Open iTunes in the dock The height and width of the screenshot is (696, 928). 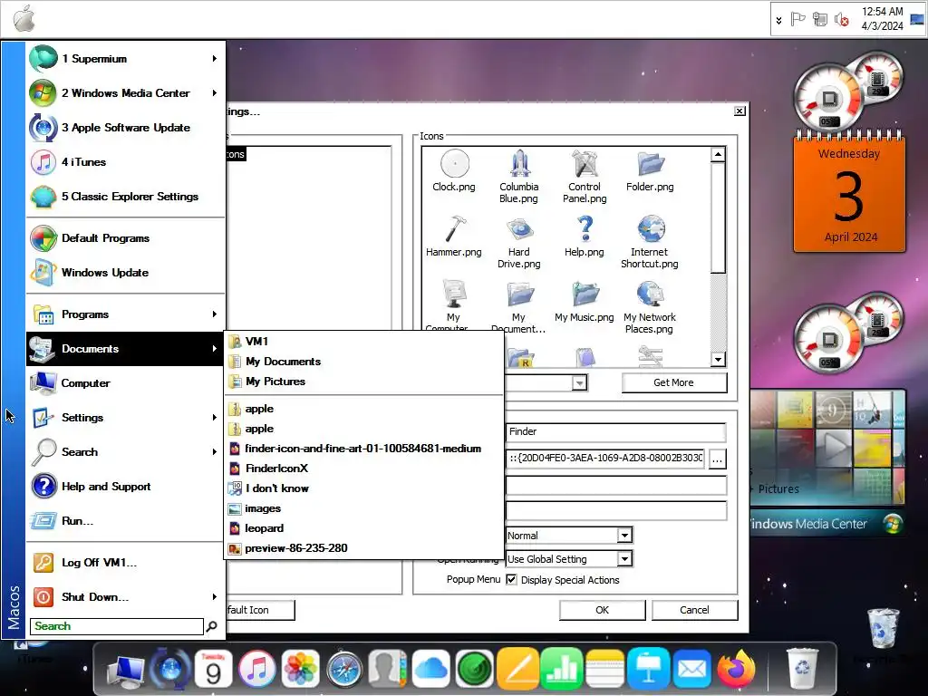pos(256,669)
